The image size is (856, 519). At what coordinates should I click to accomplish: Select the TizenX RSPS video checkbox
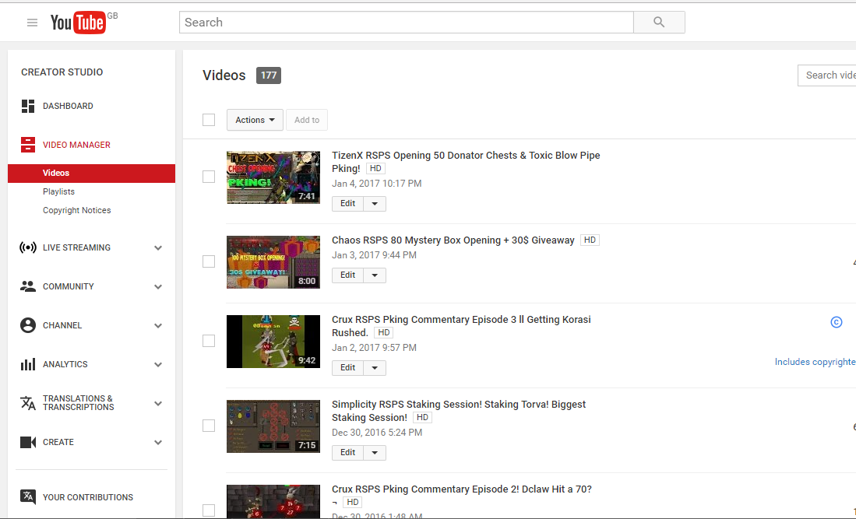click(x=209, y=177)
